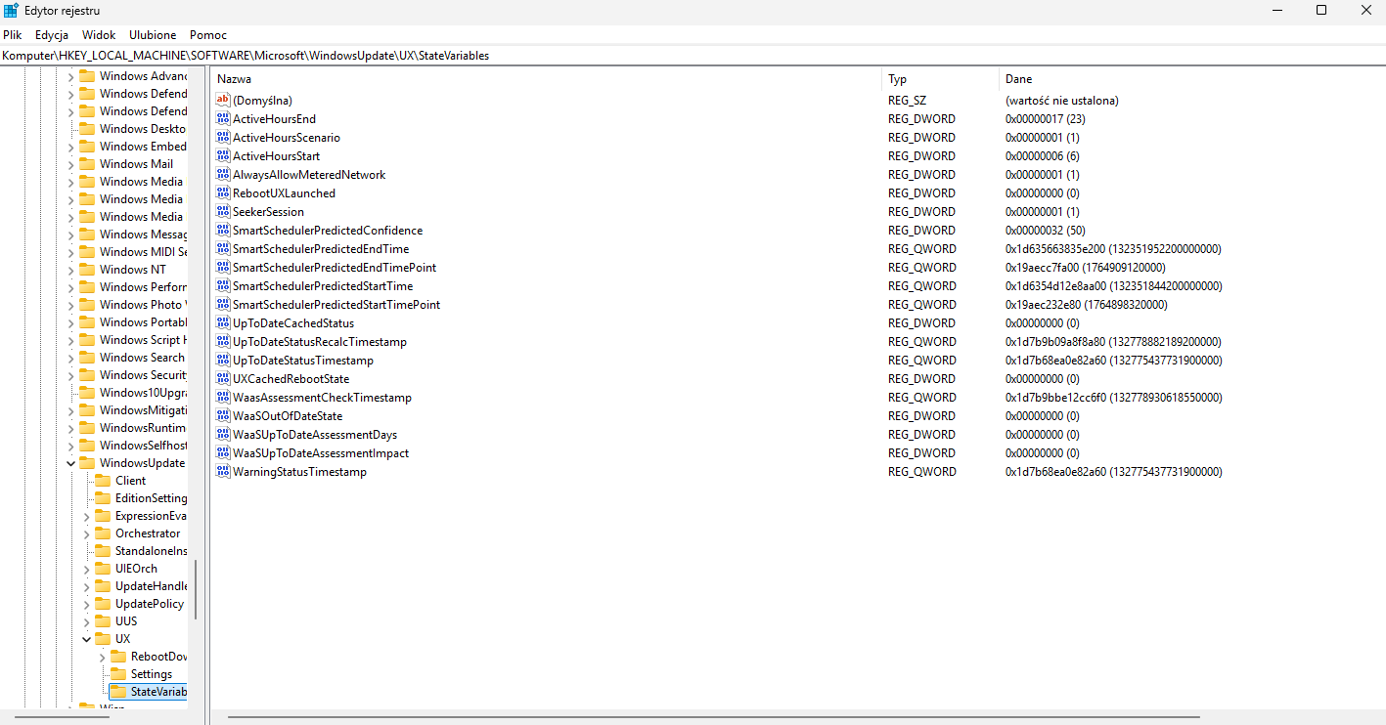
Task: Open the Ulubione menu
Action: click(153, 35)
